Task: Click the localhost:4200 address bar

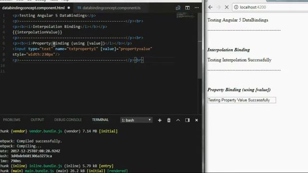Action: 270,7
